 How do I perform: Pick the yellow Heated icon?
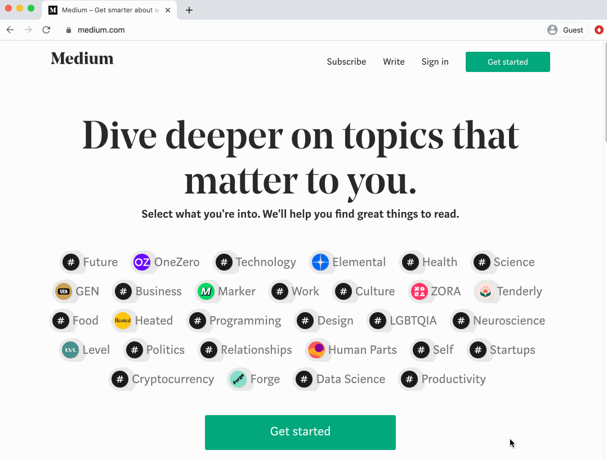pos(123,321)
